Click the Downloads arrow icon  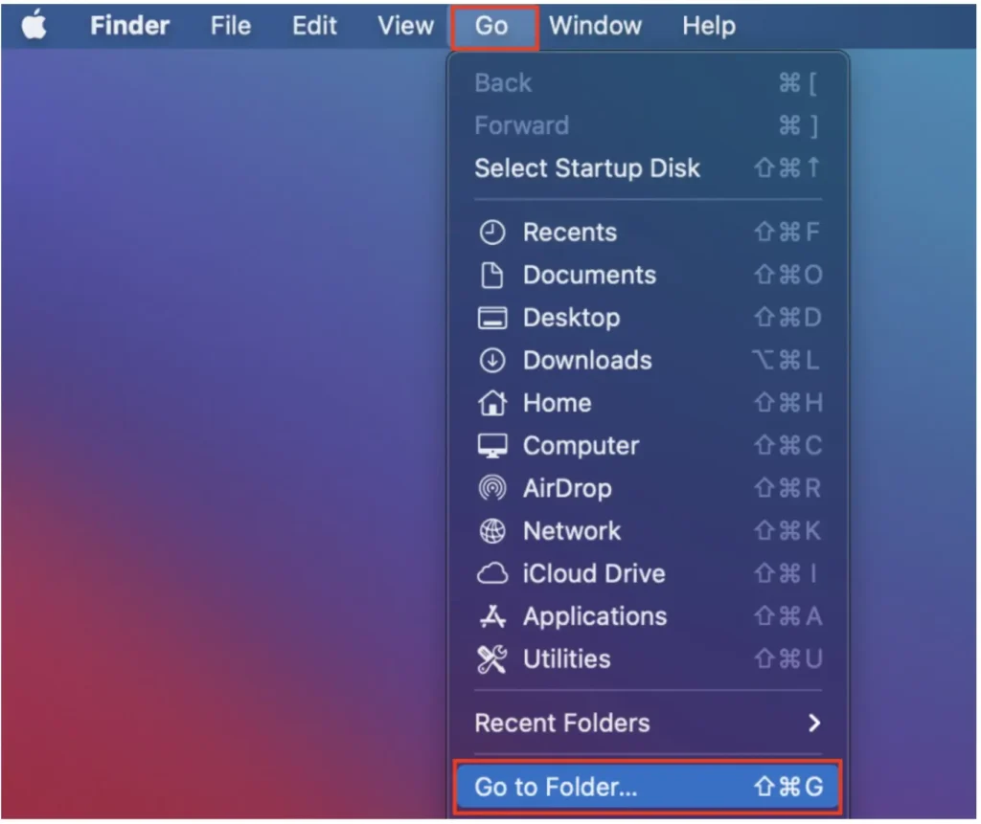491,360
